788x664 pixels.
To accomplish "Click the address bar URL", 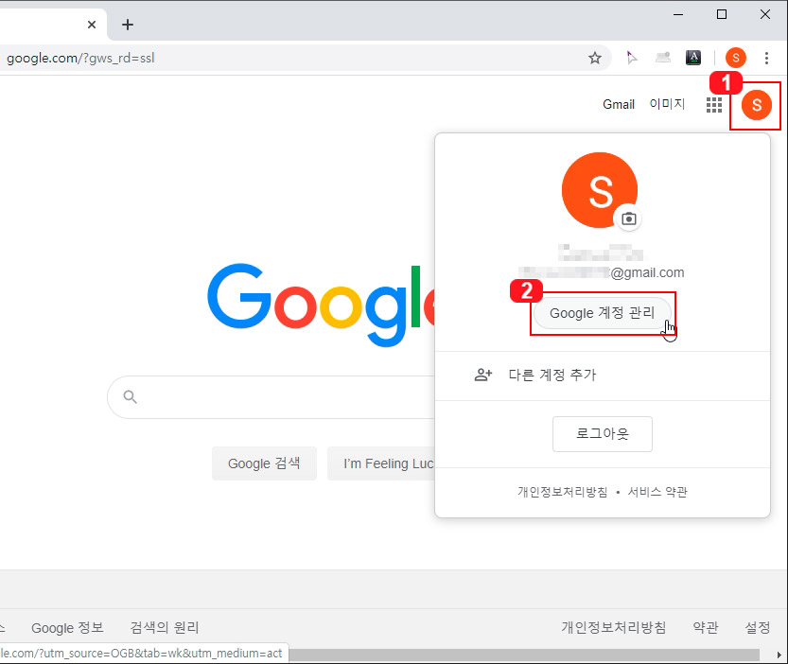I will click(x=80, y=59).
